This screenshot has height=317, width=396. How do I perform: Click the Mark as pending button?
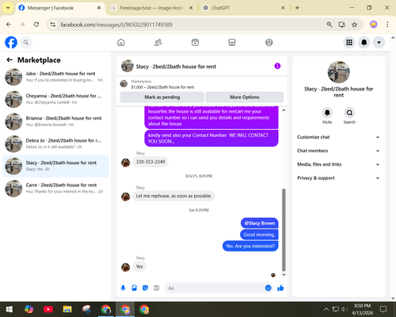162,97
